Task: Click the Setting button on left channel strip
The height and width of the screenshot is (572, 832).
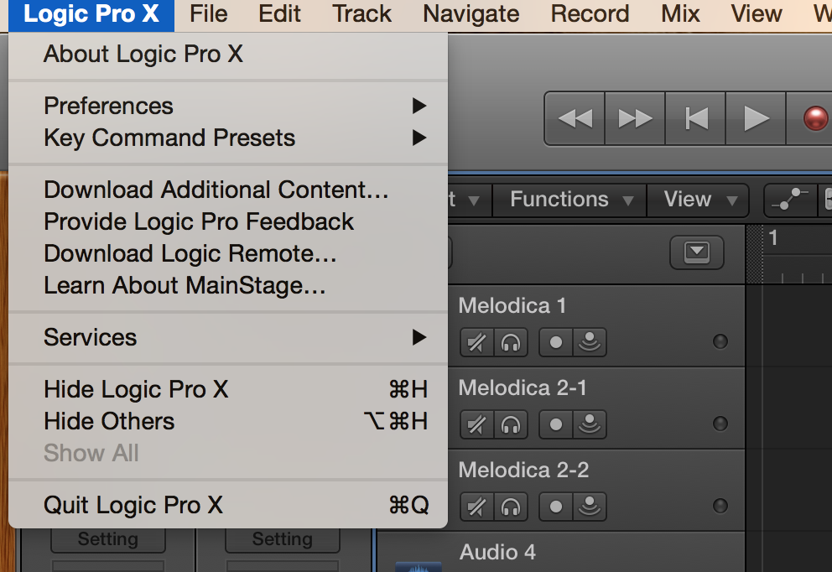Action: (107, 538)
